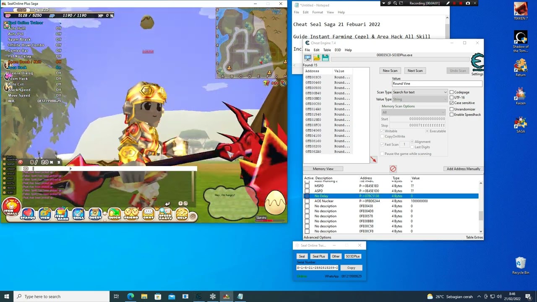Click the red clear address list icon
The height and width of the screenshot is (302, 537).
pyautogui.click(x=393, y=169)
